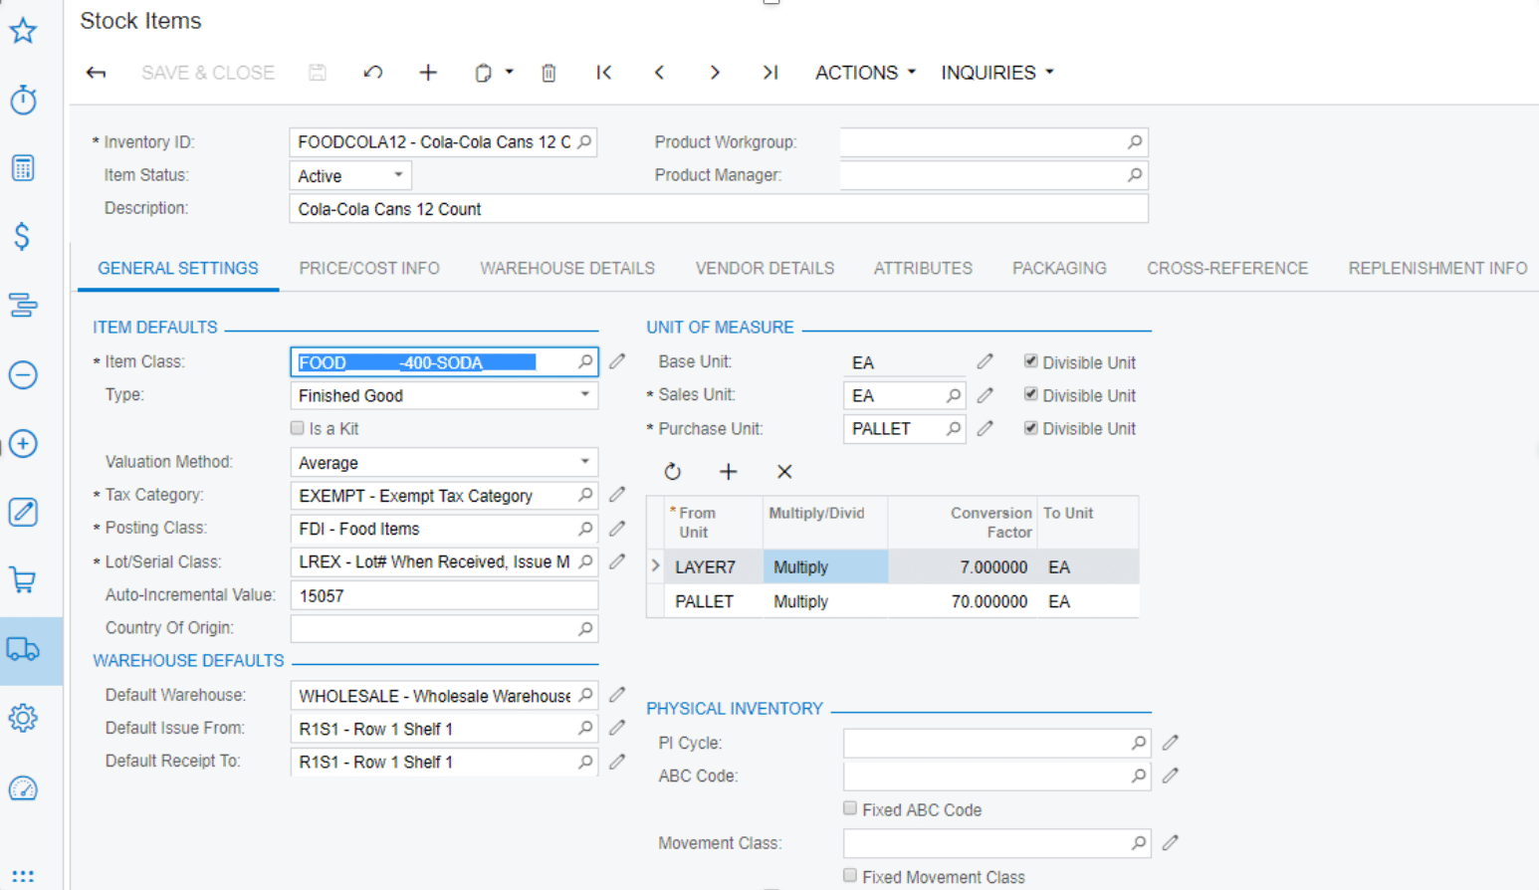Delete the selected conversion row
Image resolution: width=1539 pixels, height=890 pixels.
coord(784,471)
